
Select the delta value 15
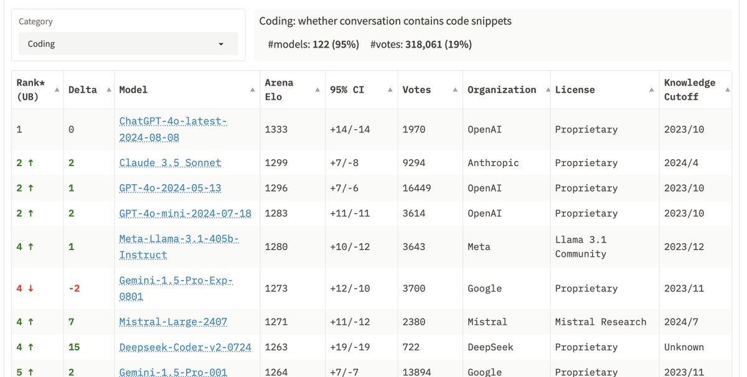(74, 347)
